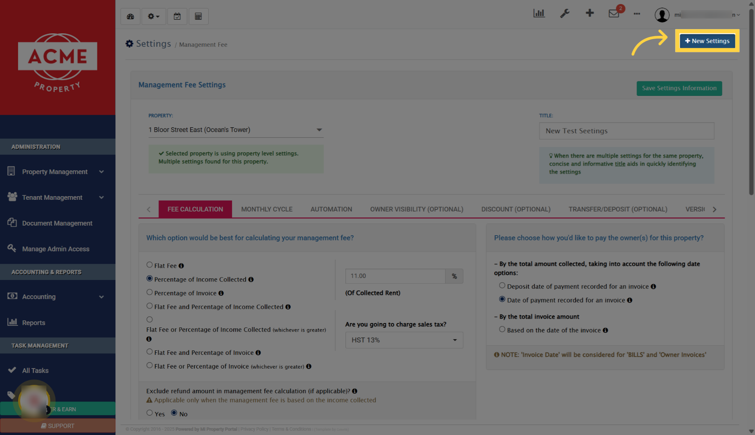Open the wrench tools icon
Screen dimensions: 755x435
[x=565, y=13]
